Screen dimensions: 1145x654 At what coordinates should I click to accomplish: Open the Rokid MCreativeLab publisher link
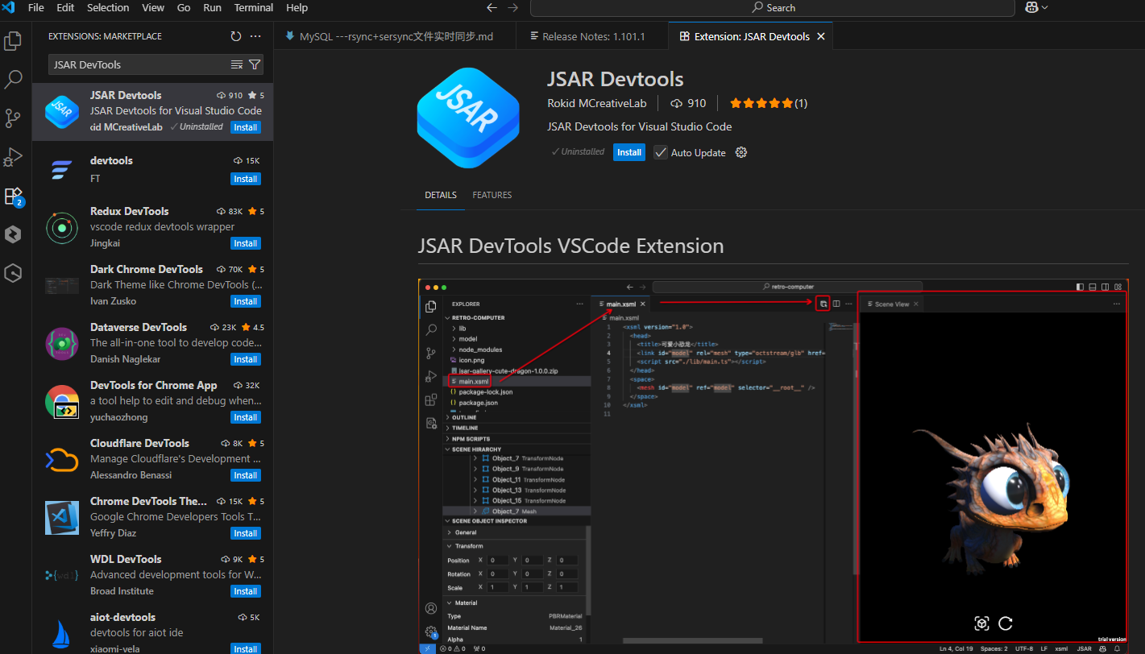599,103
